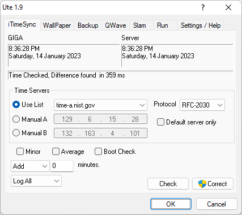This screenshot has width=242, height=215.
Task: Open the Backup tab
Action: [88, 25]
